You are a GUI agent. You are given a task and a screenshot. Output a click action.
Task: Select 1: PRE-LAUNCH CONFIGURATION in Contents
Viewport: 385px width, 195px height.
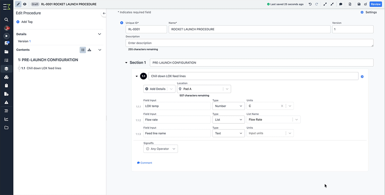pos(48,60)
